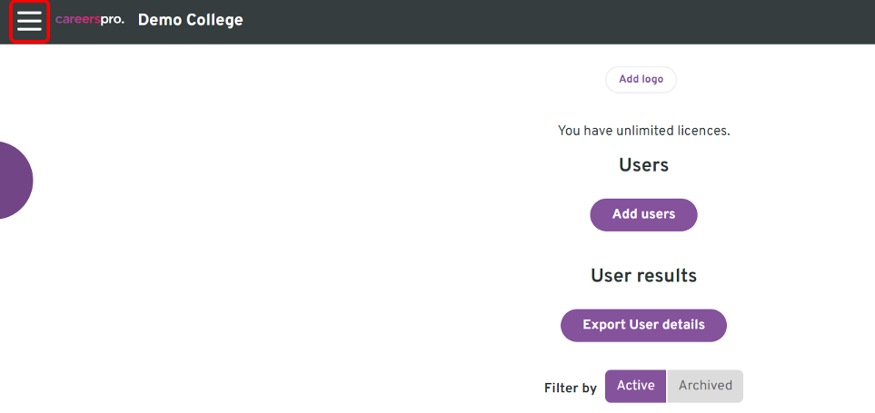Export User details
The image size is (875, 413).
point(643,325)
